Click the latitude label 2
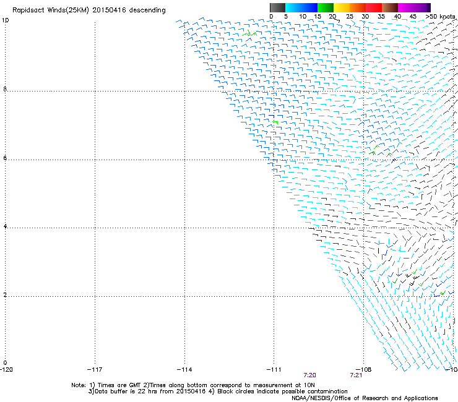 5,295
